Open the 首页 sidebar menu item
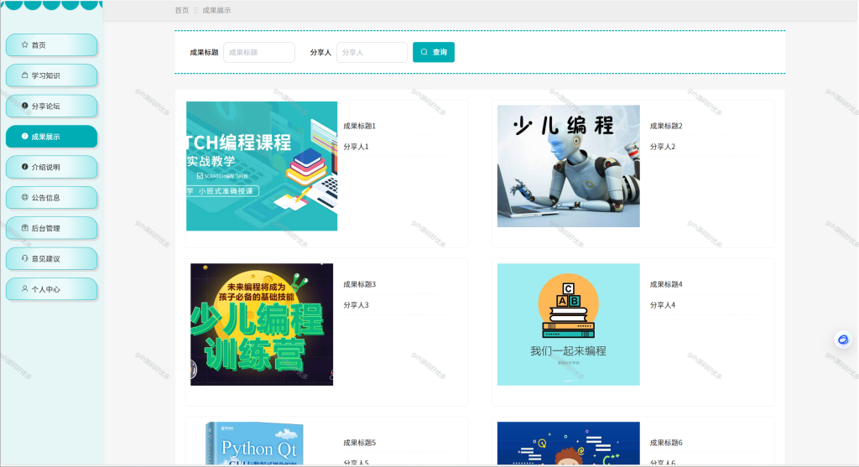 51,45
